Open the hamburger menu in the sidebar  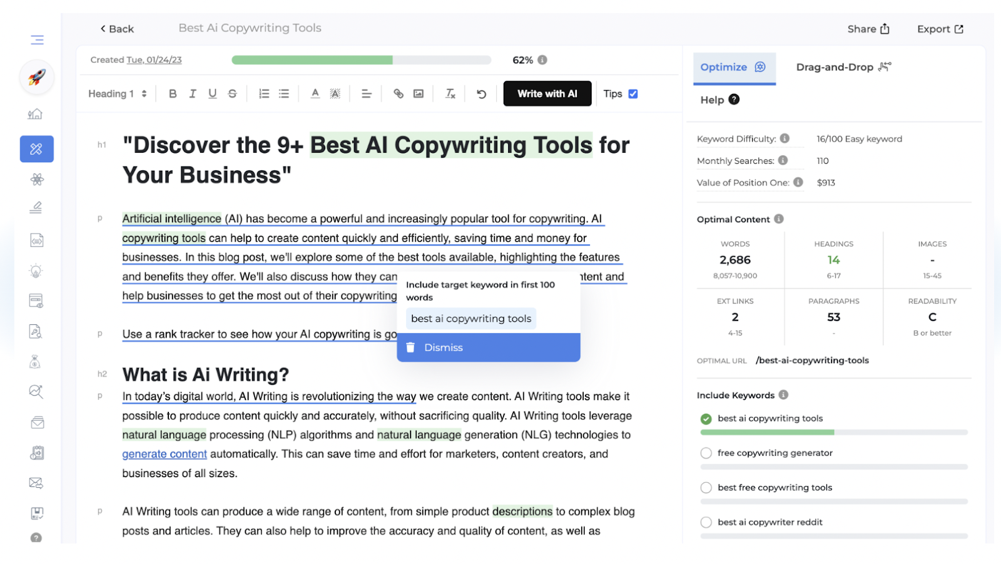click(37, 40)
